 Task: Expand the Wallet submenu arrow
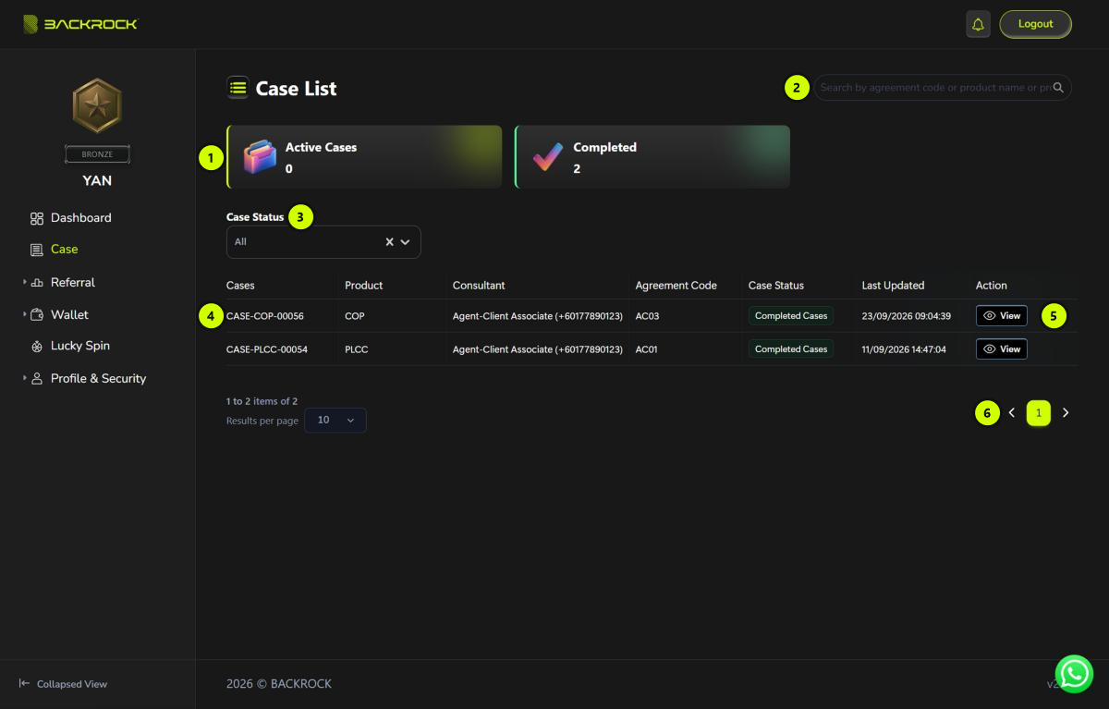(25, 314)
